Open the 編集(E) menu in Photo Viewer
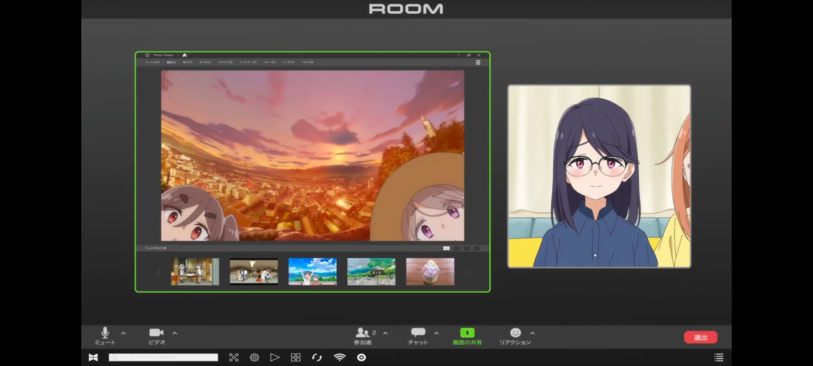 [x=171, y=62]
